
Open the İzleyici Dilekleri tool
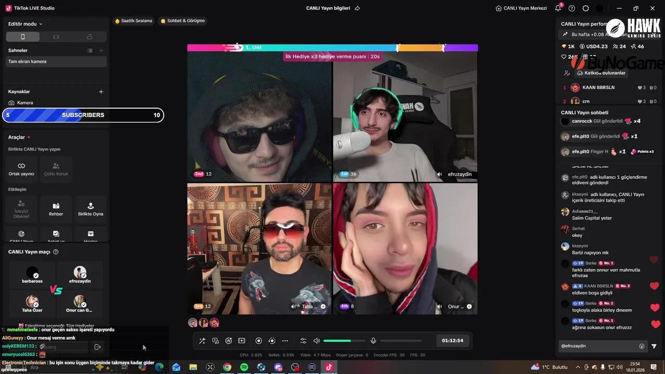[x=21, y=209]
